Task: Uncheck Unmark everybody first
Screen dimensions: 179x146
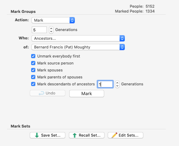Action: tap(33, 56)
